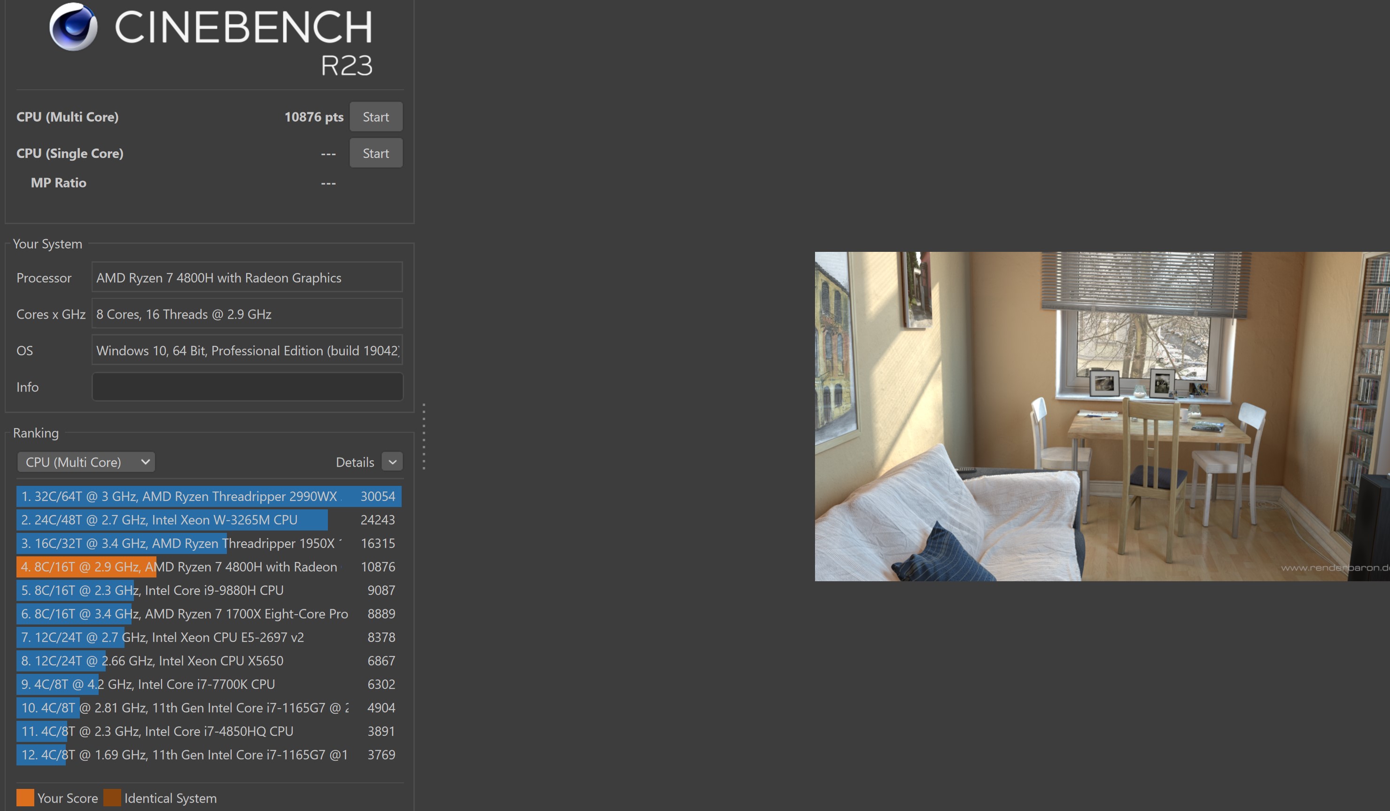This screenshot has width=1390, height=811.
Task: Select ranking row 9 Intel Core i7-7700K
Action: (x=209, y=684)
